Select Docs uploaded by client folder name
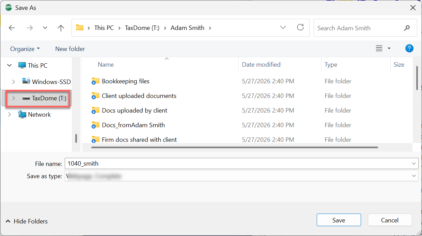The height and width of the screenshot is (236, 422). coord(135,111)
